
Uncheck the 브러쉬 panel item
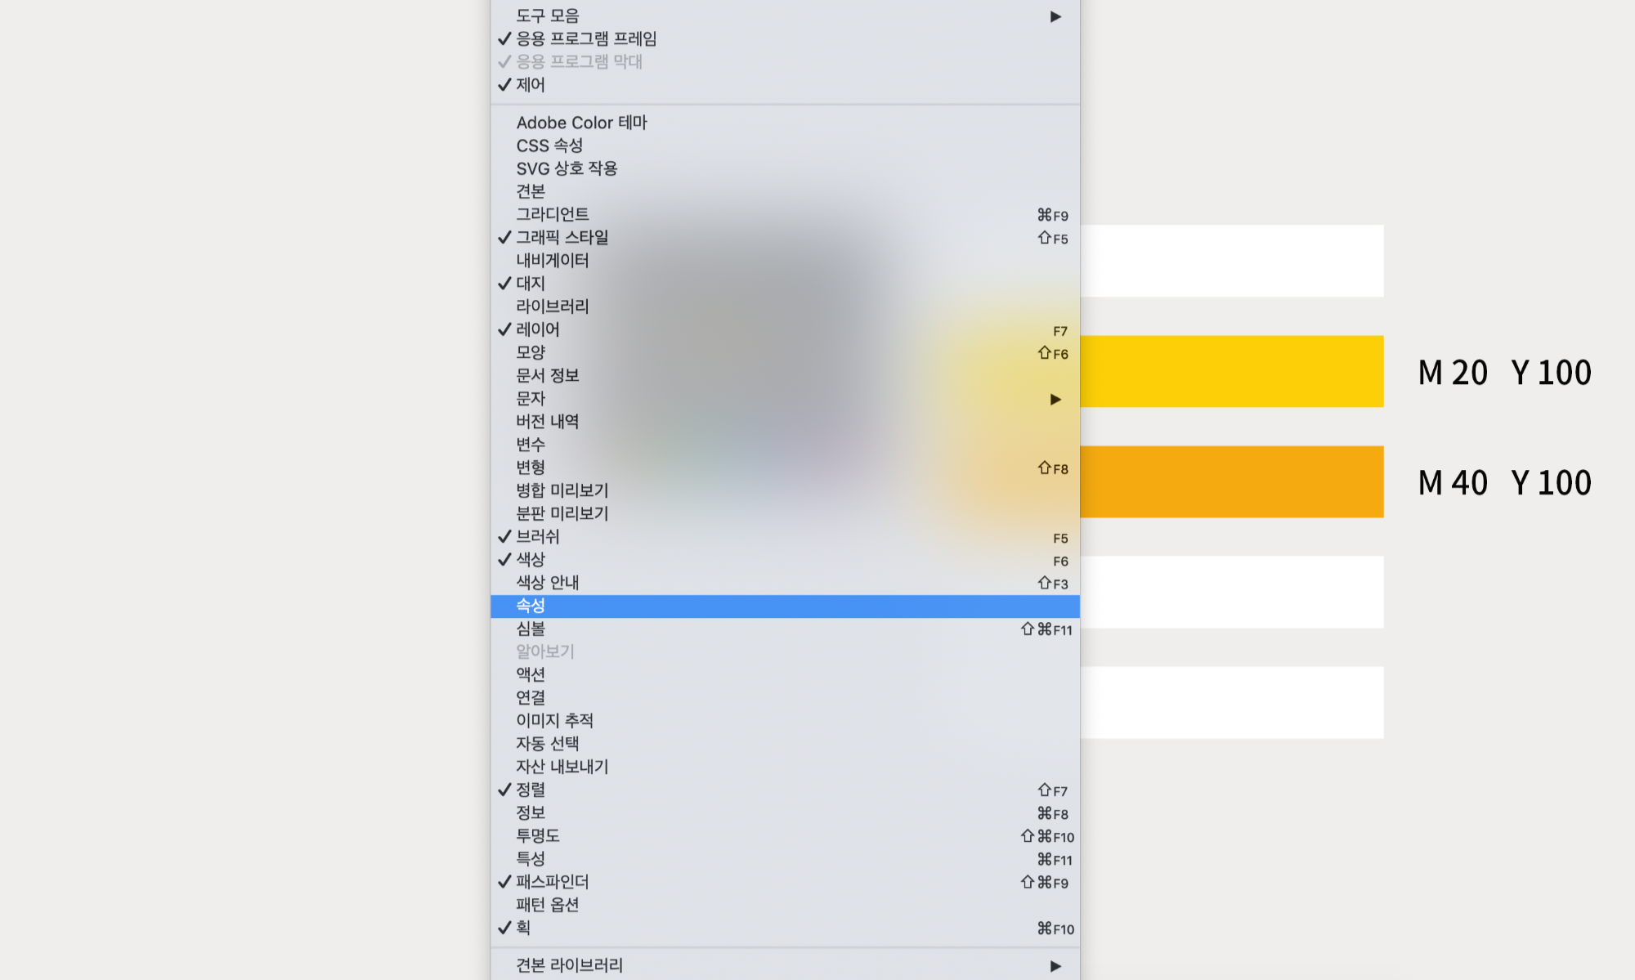click(x=538, y=537)
